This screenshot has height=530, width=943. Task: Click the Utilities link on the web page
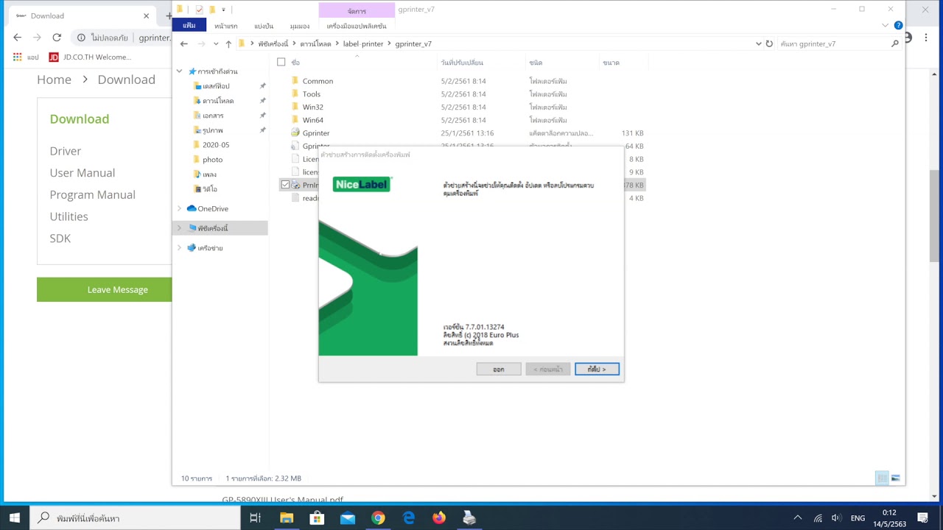click(69, 216)
